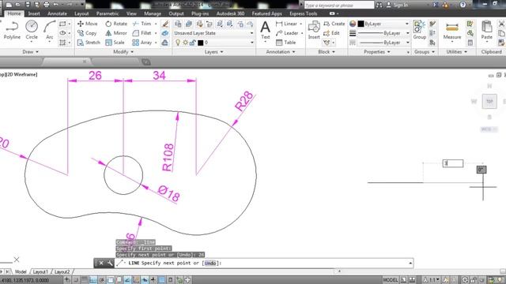The width and height of the screenshot is (506, 284).
Task: Click the Insert block icon
Action: pyautogui.click(x=314, y=30)
